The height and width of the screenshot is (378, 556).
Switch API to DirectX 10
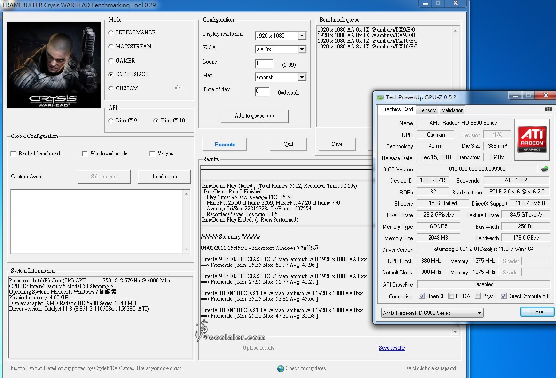click(156, 121)
